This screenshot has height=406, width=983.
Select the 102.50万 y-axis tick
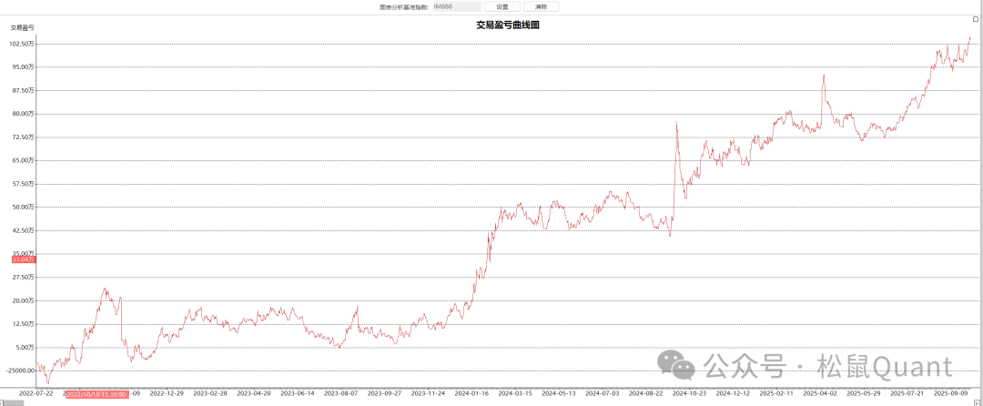(23, 44)
